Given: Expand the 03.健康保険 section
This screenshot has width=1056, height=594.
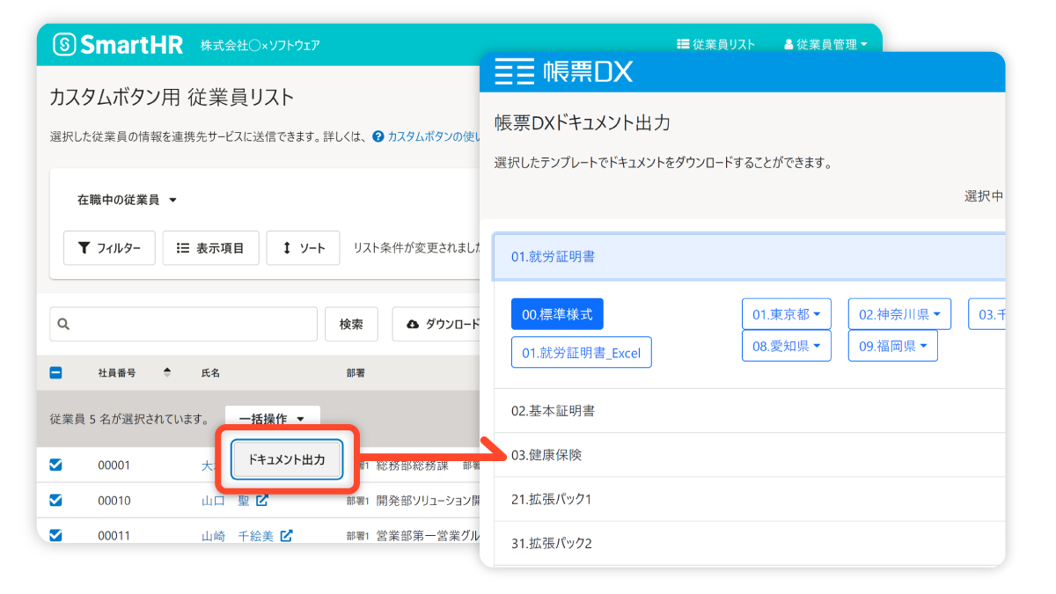Looking at the screenshot, I should [749, 455].
